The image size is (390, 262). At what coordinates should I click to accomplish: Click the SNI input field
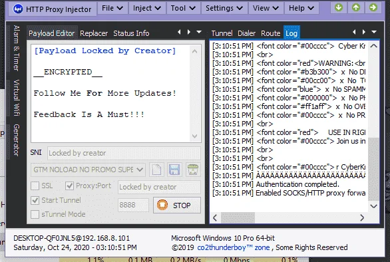click(124, 153)
